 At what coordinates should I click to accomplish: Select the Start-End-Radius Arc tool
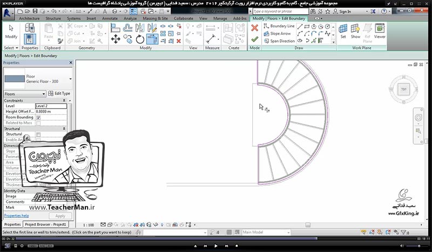(x=300, y=33)
